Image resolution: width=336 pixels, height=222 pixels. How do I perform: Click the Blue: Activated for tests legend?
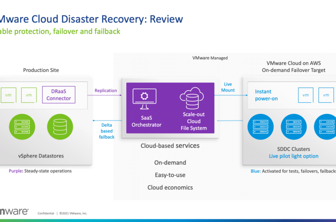point(293,171)
